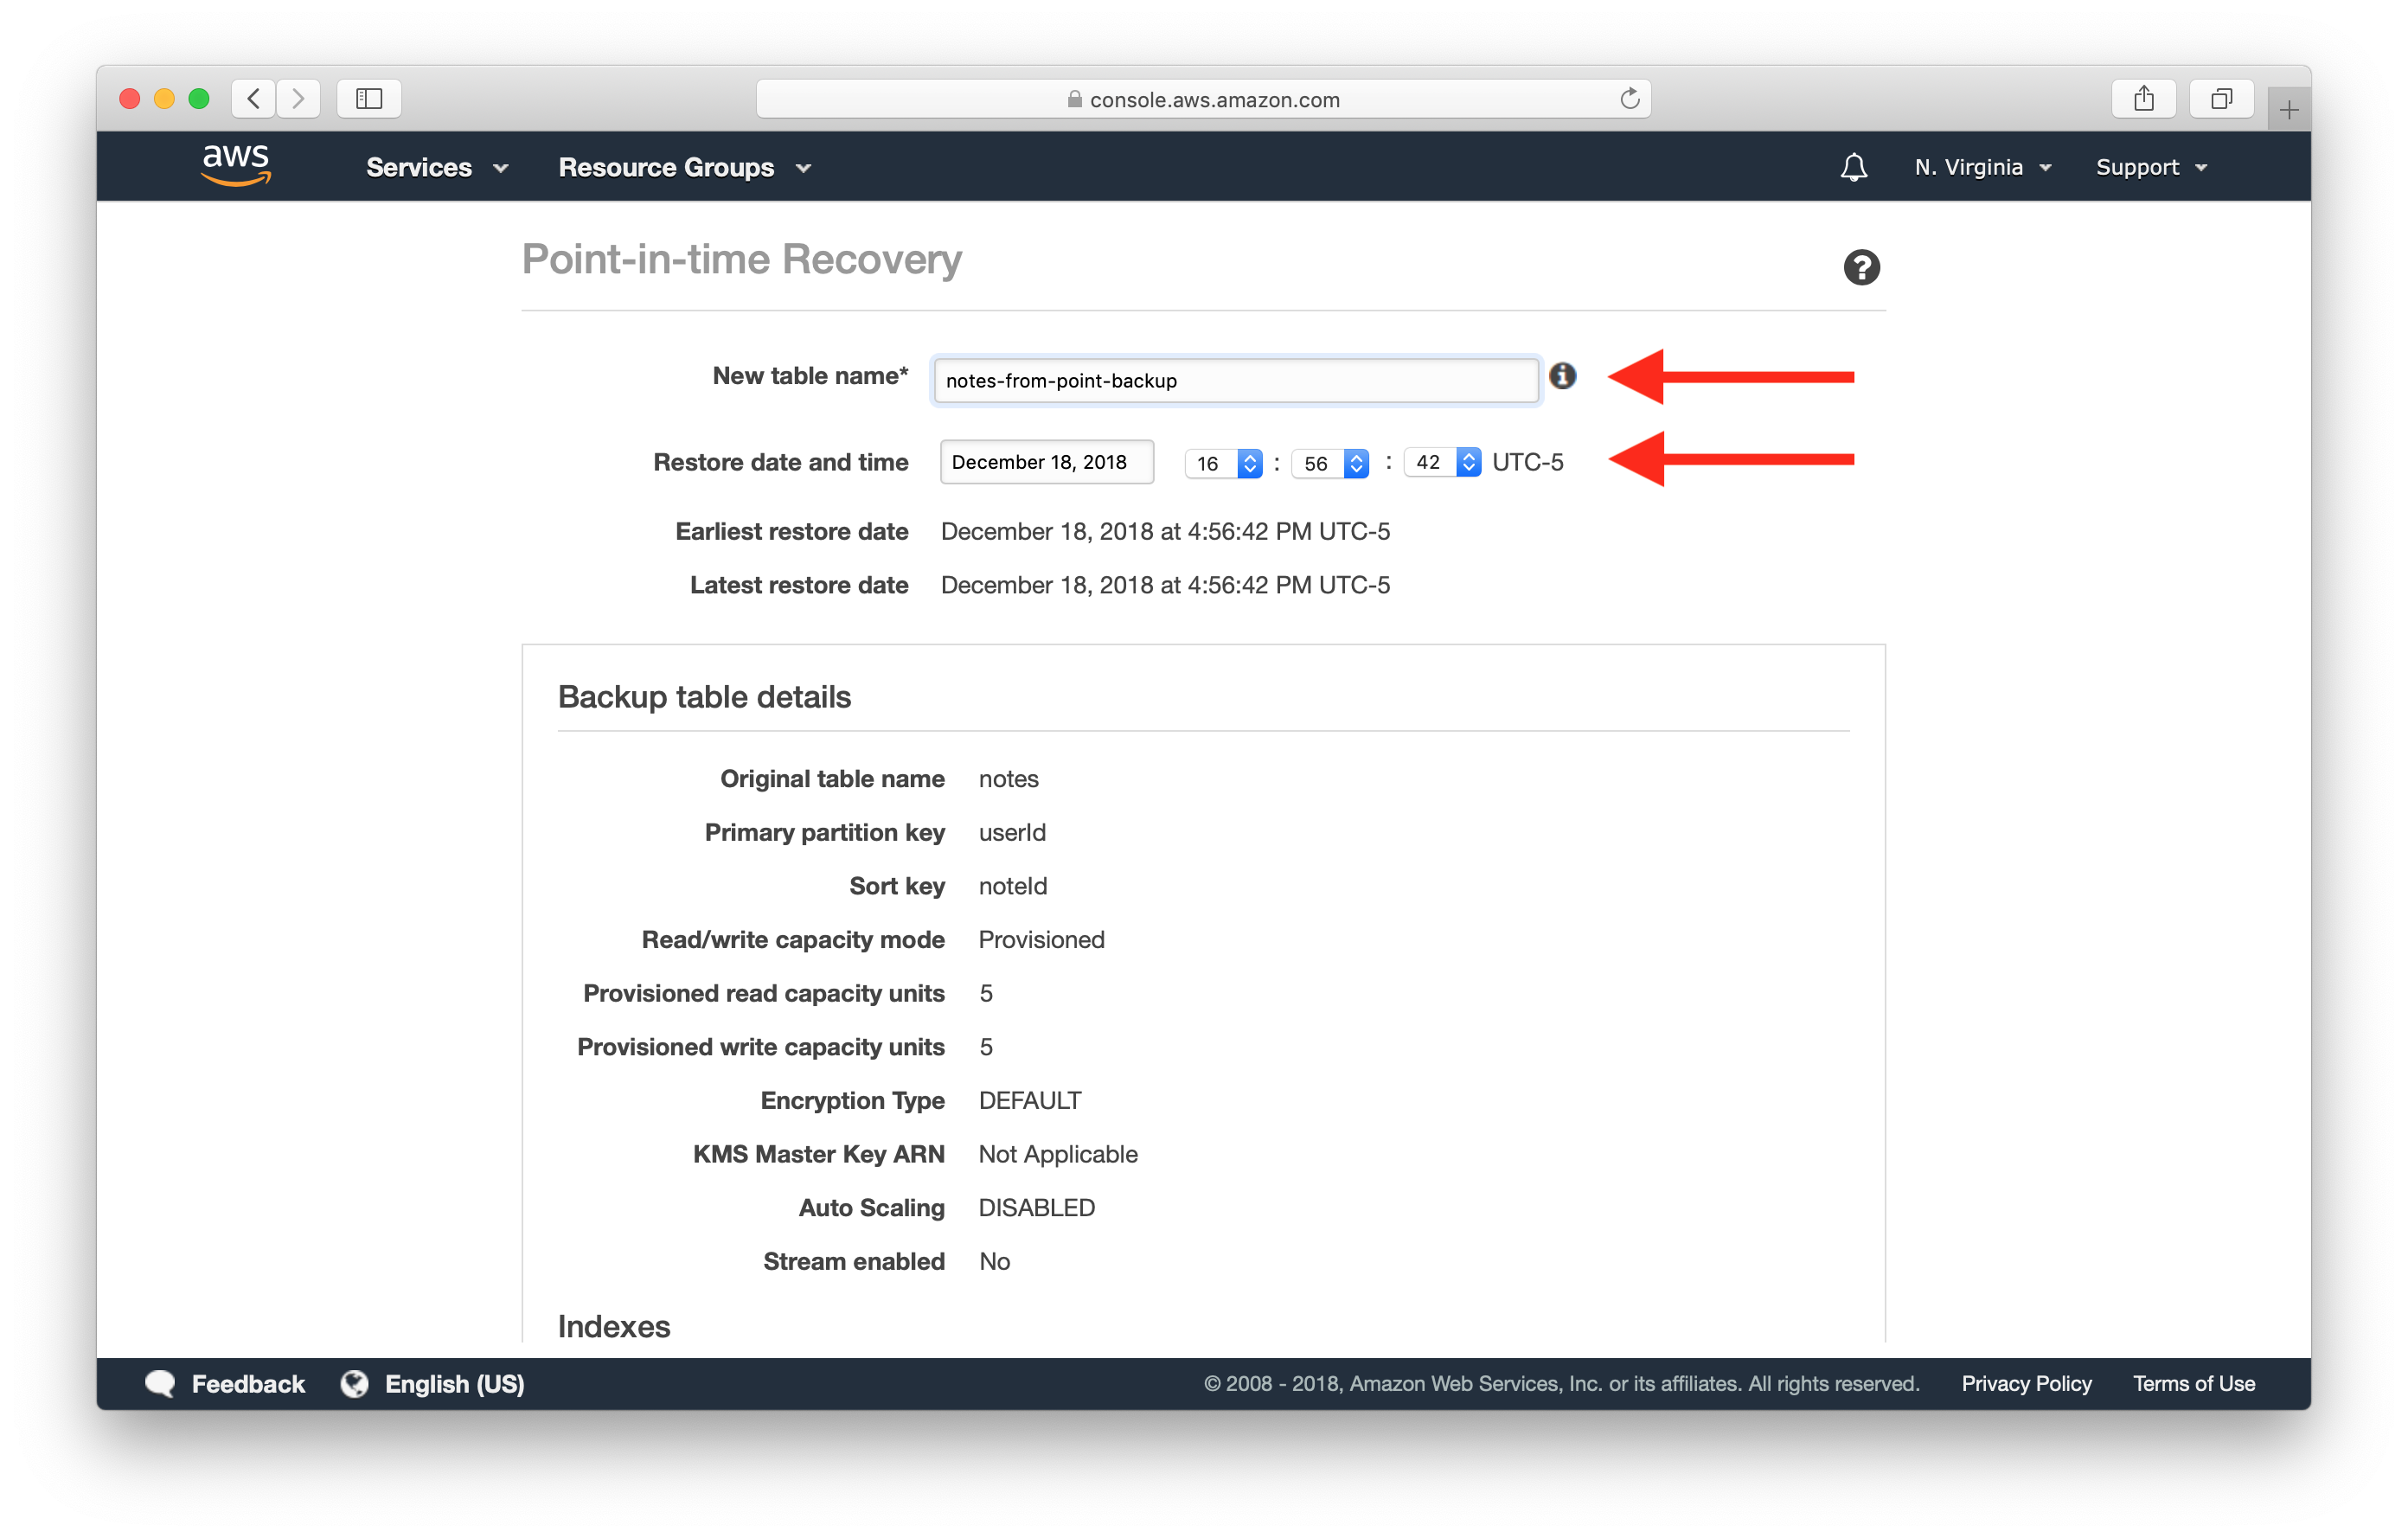Adjust the seconds stepper showing 42
The width and height of the screenshot is (2408, 1538).
[1468, 462]
